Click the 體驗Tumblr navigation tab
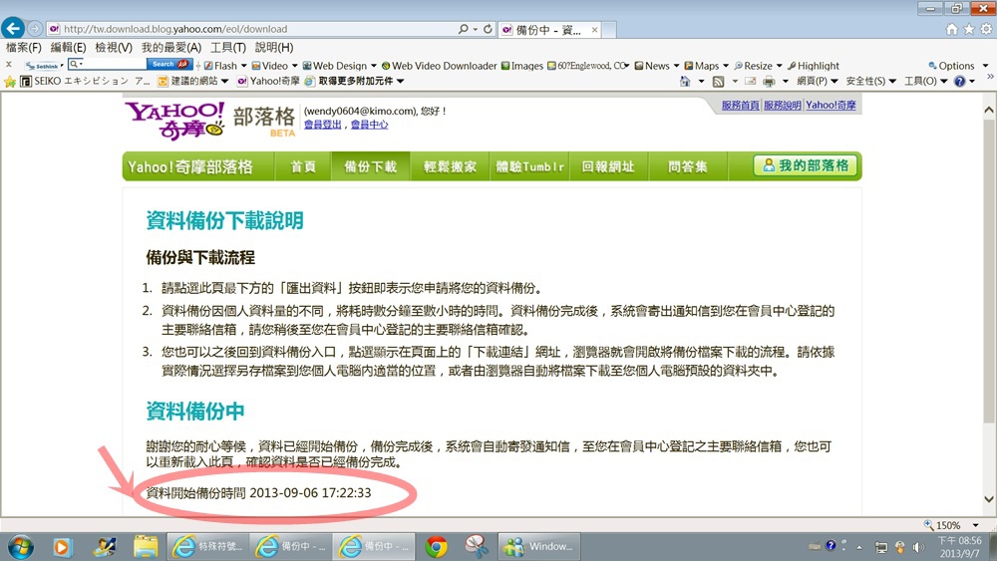997x561 pixels. click(x=529, y=166)
